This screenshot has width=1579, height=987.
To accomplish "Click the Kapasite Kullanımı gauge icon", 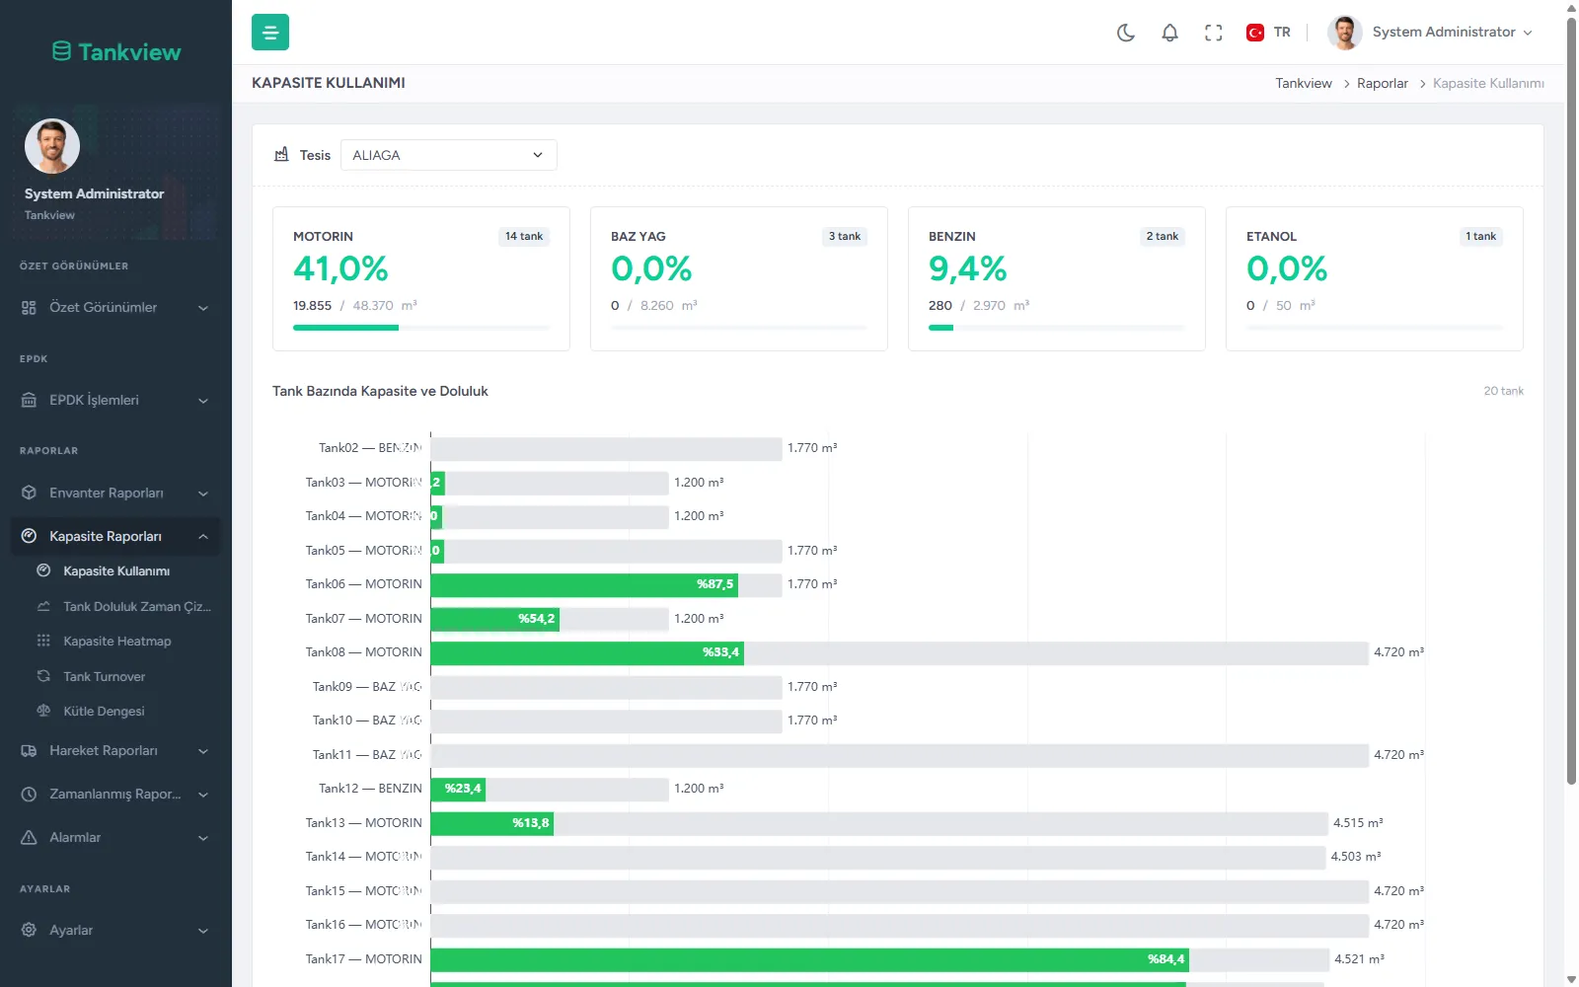I will click(43, 571).
